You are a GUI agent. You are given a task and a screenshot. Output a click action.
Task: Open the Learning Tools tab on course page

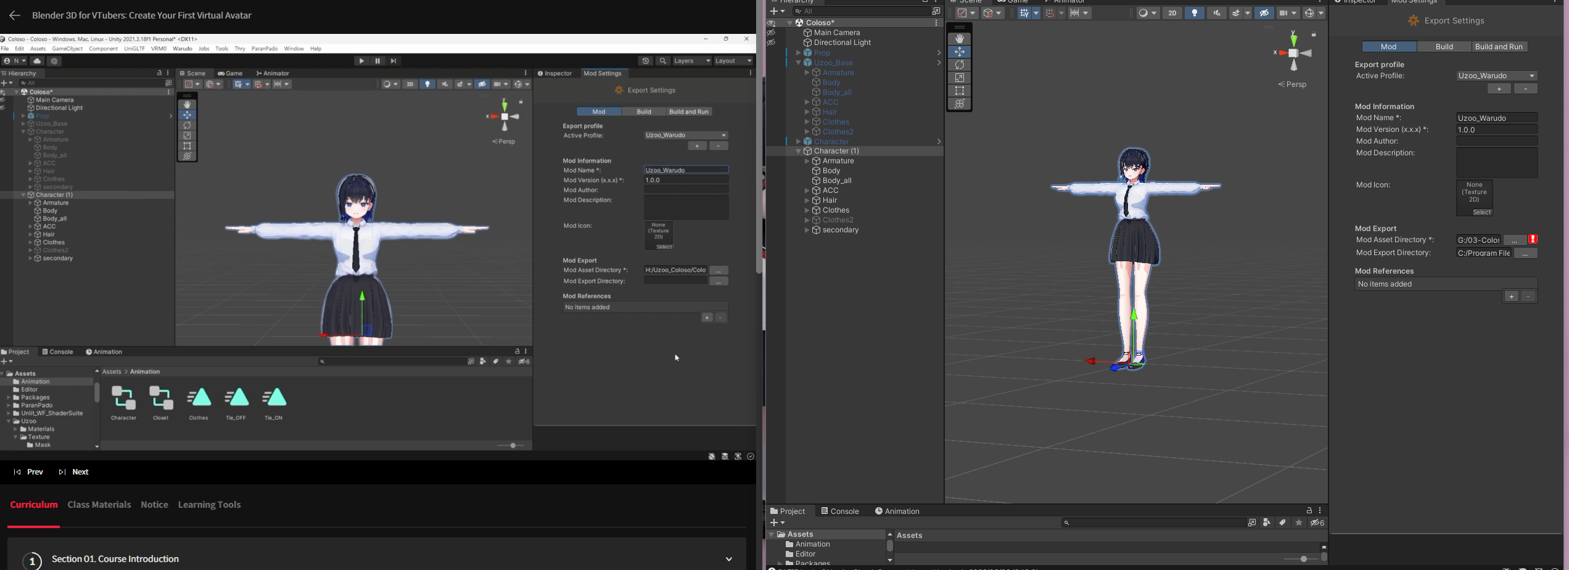coord(210,505)
